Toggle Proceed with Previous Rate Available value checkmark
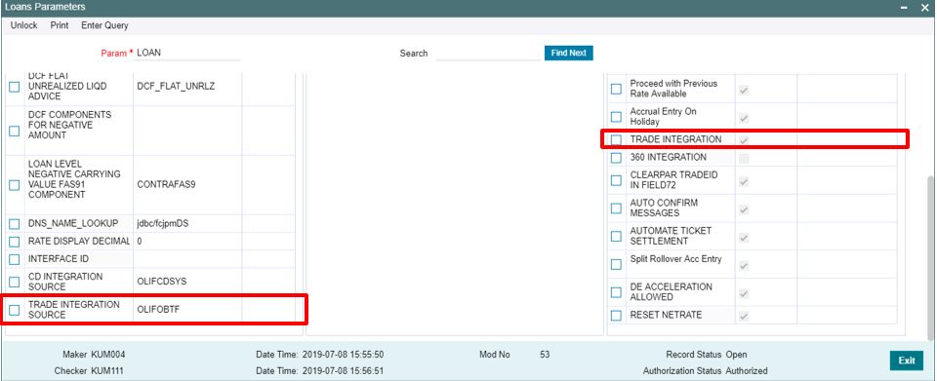937x381 pixels. (x=744, y=90)
